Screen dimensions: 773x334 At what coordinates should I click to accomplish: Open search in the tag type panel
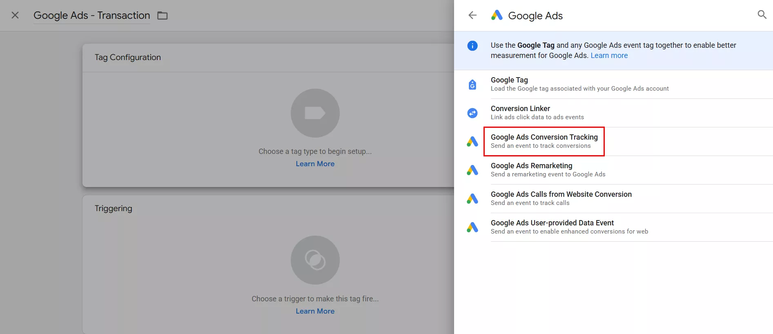(x=762, y=15)
